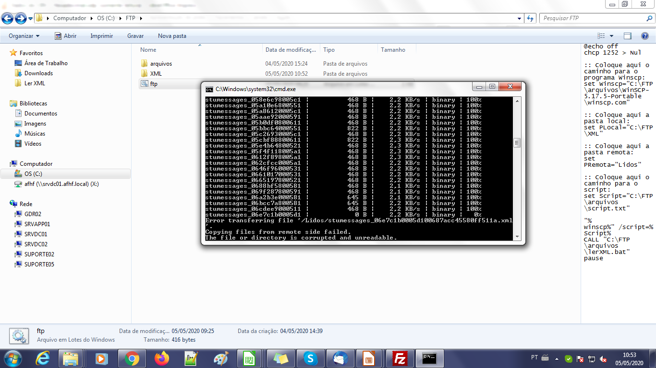The image size is (656, 368).
Task: Switch to FileZilla in the taskbar
Action: click(x=400, y=358)
